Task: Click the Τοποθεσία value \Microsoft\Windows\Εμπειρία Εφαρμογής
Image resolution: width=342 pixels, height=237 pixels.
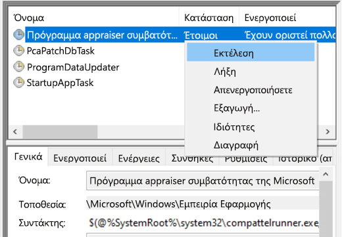Action: click(x=203, y=204)
